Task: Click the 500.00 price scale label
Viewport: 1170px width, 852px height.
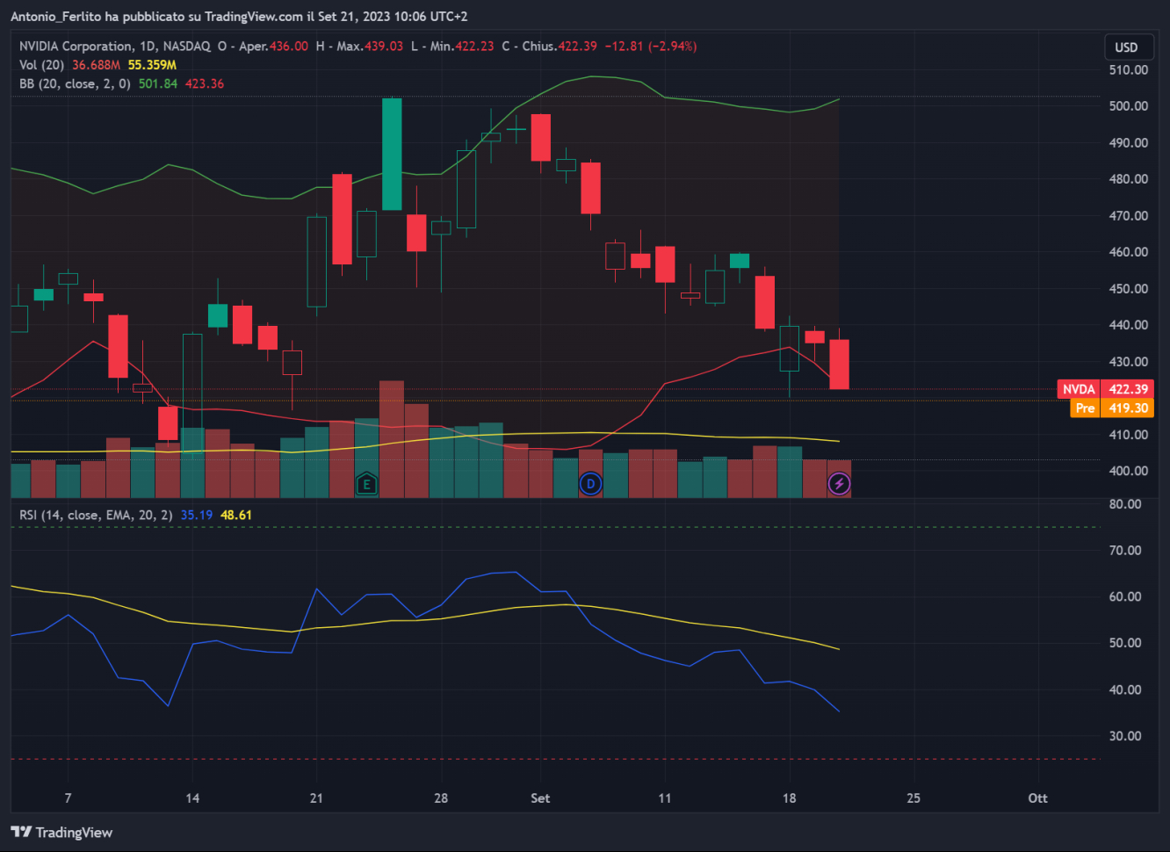Action: [1129, 105]
